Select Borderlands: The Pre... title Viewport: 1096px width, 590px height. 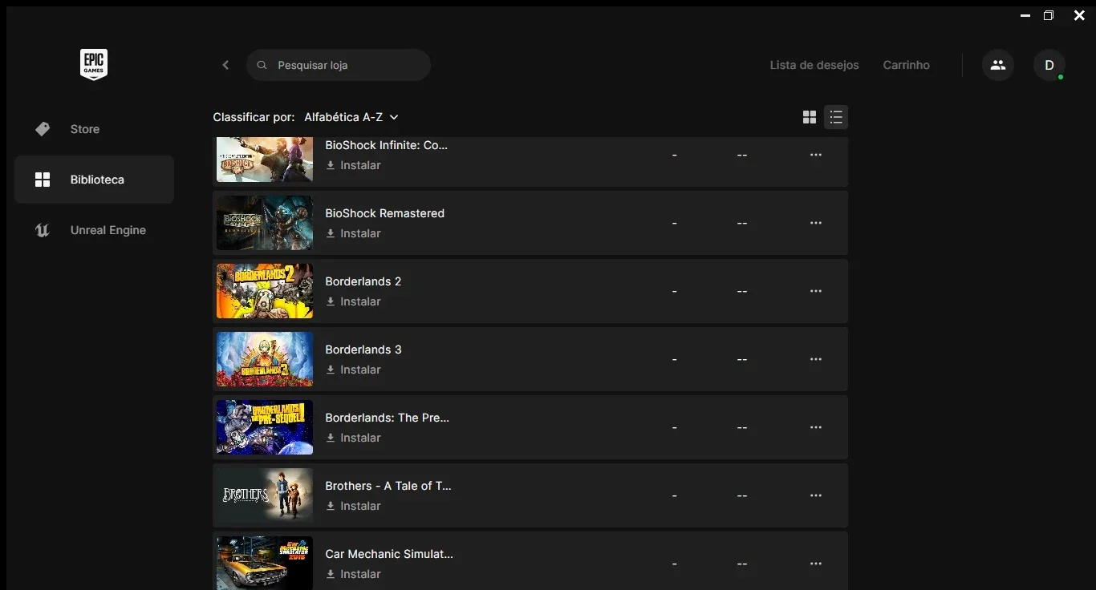[x=387, y=418]
